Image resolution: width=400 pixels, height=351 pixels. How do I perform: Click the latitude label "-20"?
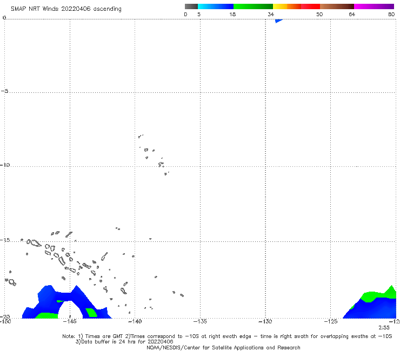click(x=5, y=316)
